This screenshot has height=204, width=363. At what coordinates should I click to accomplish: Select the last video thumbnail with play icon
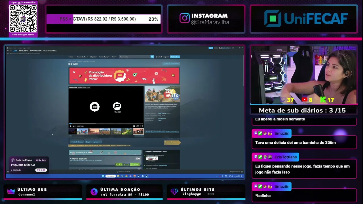pos(138,131)
